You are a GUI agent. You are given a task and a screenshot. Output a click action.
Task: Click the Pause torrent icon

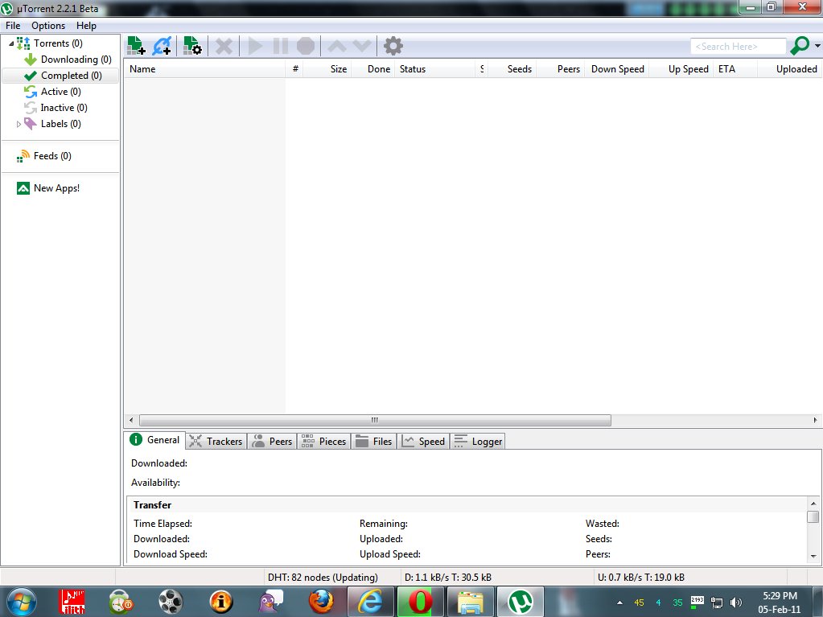point(281,46)
